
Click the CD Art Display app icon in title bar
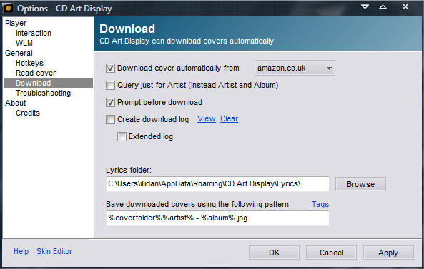(x=8, y=8)
